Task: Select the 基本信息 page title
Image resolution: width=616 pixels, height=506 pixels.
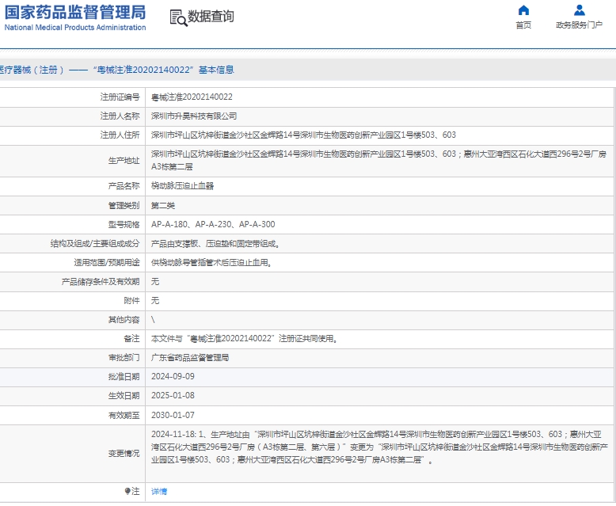Action: pyautogui.click(x=216, y=70)
